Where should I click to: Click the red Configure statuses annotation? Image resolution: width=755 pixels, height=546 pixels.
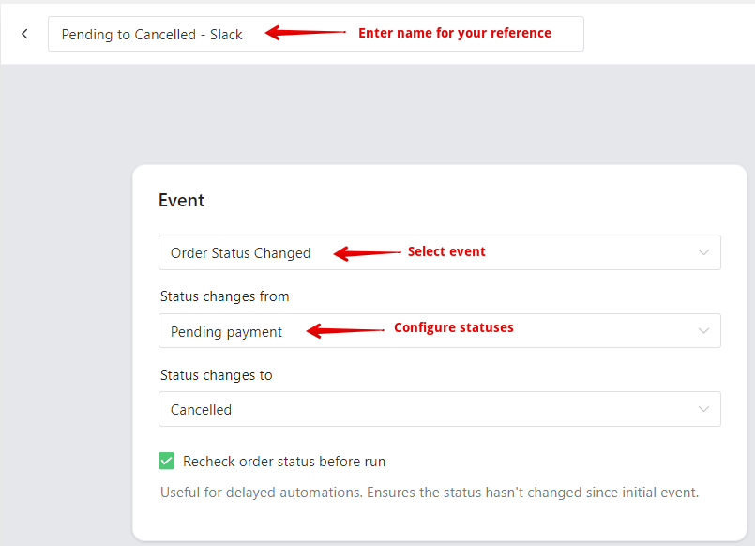[454, 327]
